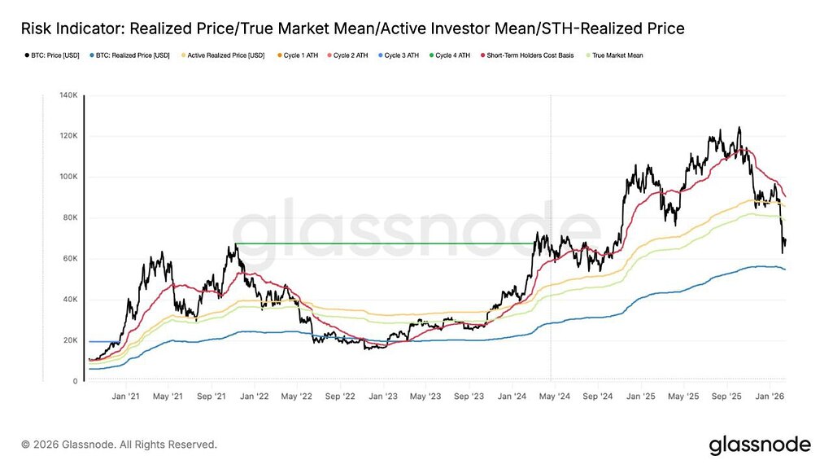
Task: Hide the True Market Mean series
Action: point(588,55)
